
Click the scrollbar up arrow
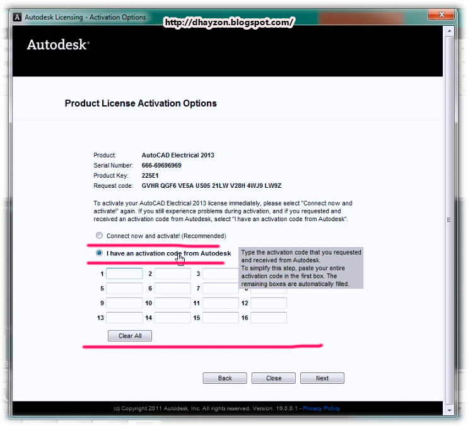pos(450,31)
